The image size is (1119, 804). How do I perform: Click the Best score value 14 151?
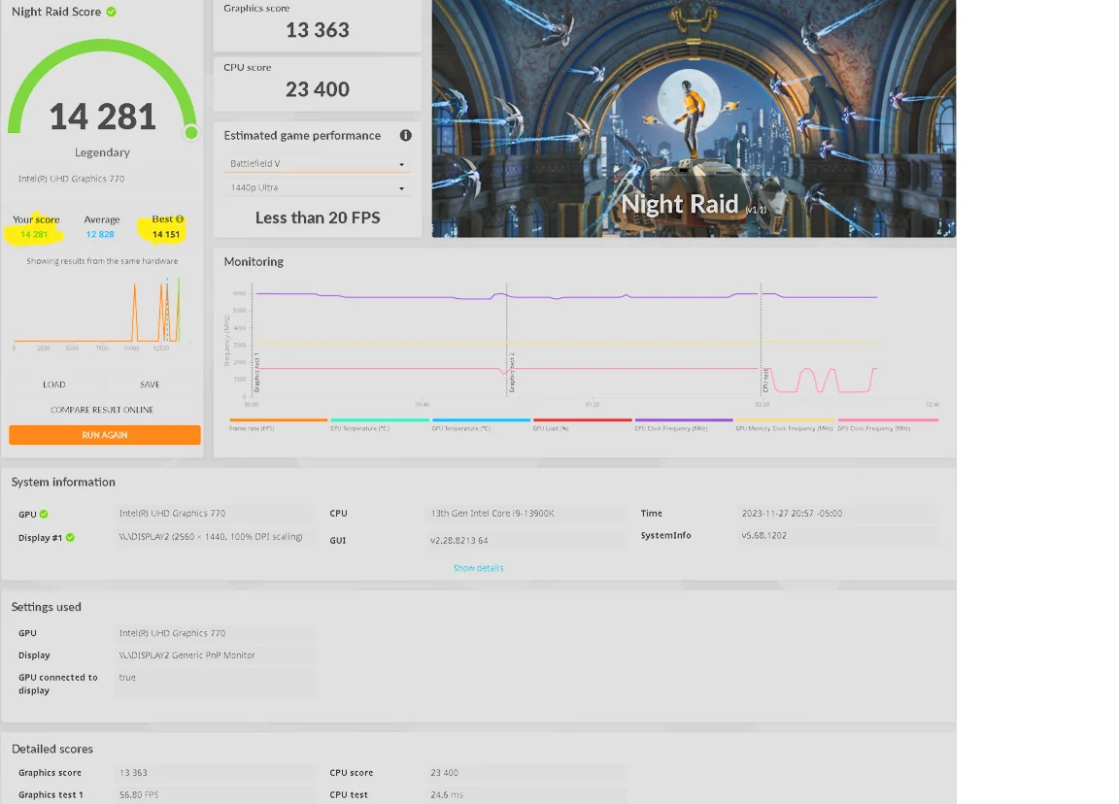coord(166,235)
